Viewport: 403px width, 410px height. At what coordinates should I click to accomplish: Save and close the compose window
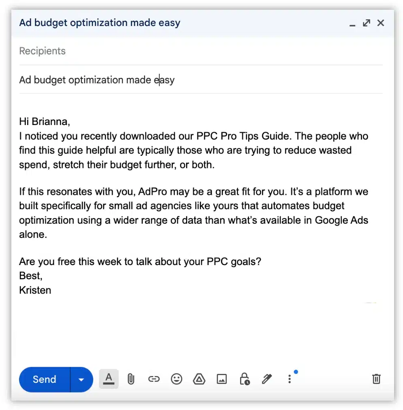(381, 23)
